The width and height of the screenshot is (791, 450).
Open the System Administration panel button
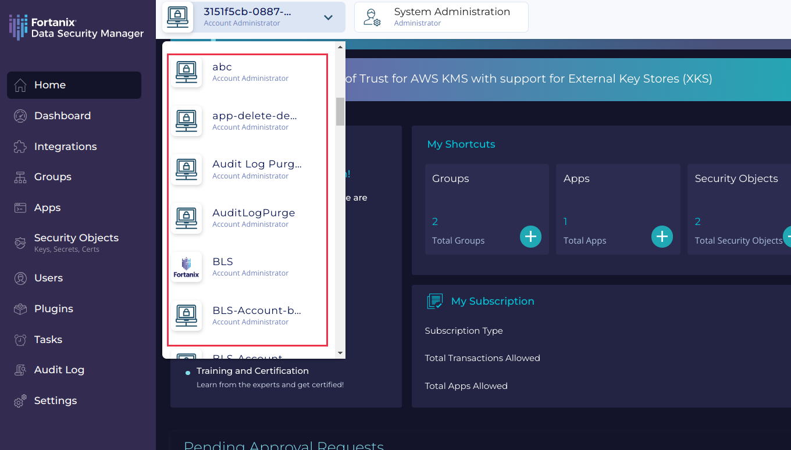[441, 17]
